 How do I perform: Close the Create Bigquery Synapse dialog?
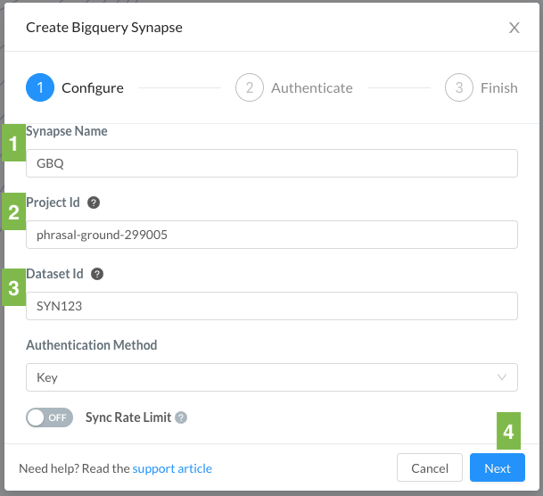[514, 28]
